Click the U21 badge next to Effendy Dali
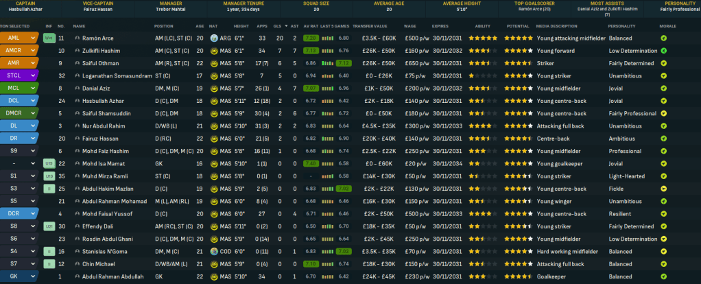The image size is (701, 284). (49, 226)
